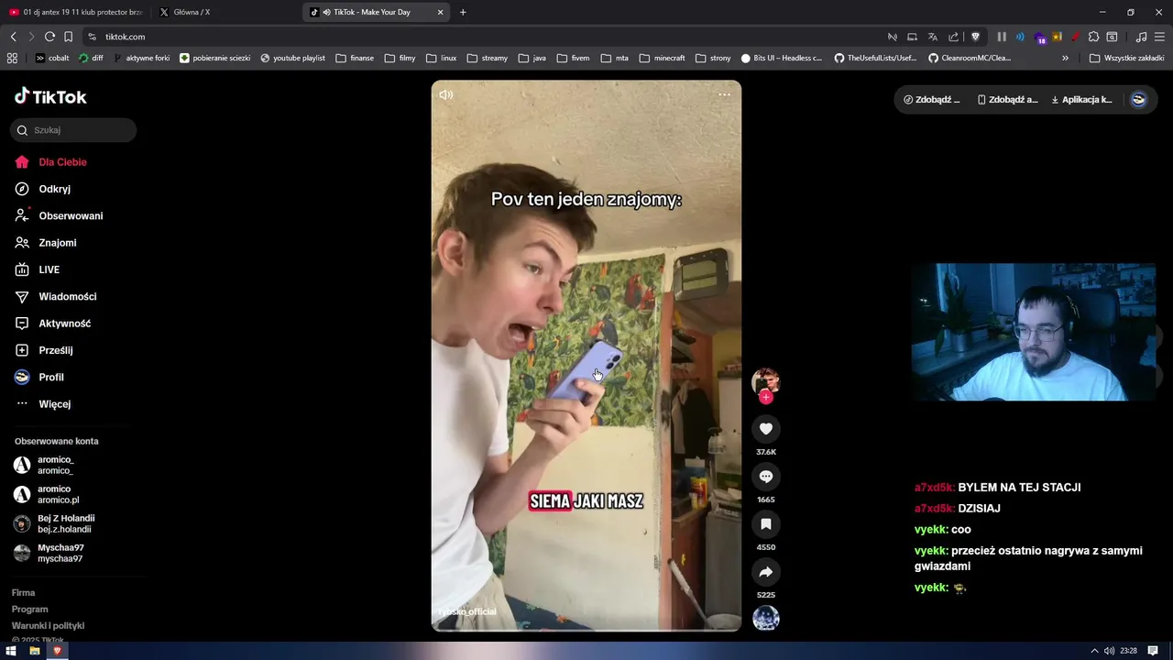
Task: Open cobalt bookmark
Action: 52,58
